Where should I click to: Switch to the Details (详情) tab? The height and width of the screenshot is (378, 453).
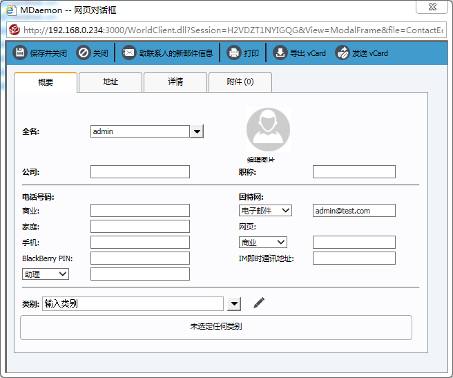click(175, 82)
